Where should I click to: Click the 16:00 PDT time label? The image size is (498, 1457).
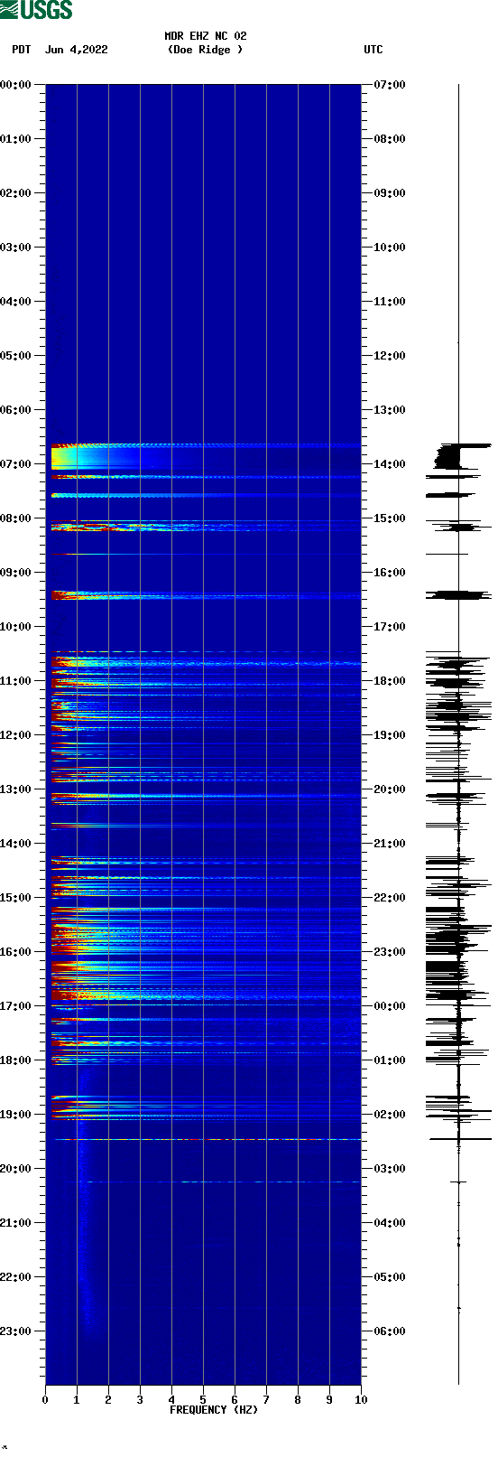[x=16, y=952]
